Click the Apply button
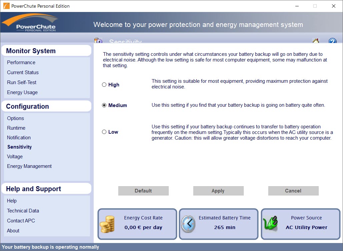This screenshot has width=343, height=251. (218, 191)
